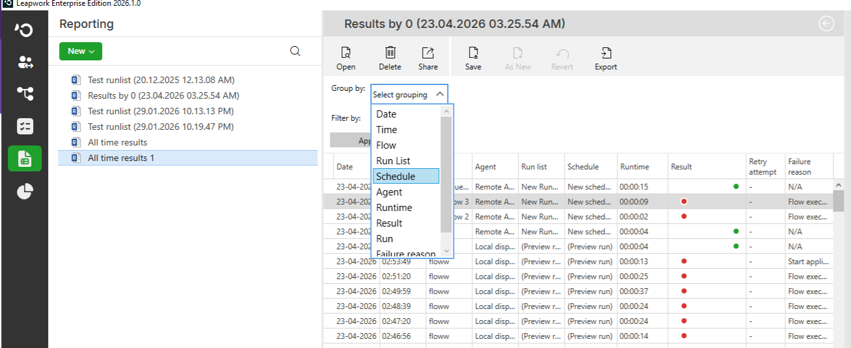
Task: Open the Agents sidebar icon
Action: point(25,62)
